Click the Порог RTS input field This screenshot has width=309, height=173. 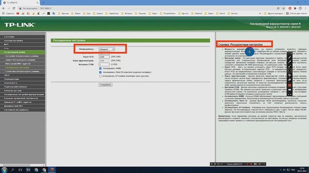104,57
